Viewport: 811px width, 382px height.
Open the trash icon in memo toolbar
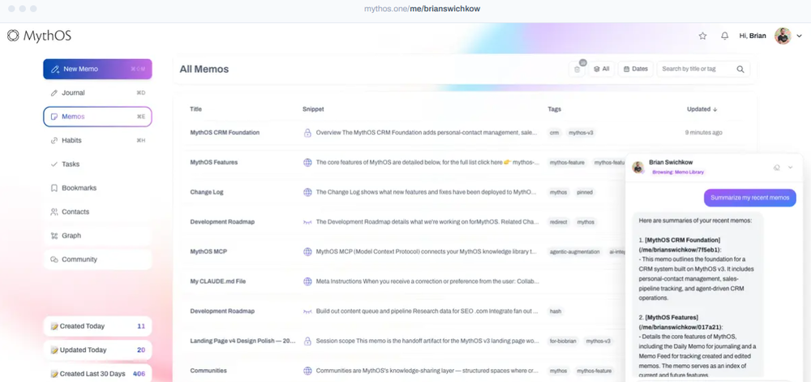tap(577, 69)
